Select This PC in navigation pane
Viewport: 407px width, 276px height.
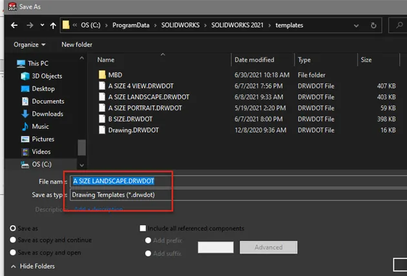(32, 63)
